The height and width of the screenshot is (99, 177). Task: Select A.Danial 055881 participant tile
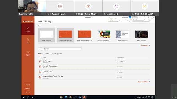pos(116,8)
